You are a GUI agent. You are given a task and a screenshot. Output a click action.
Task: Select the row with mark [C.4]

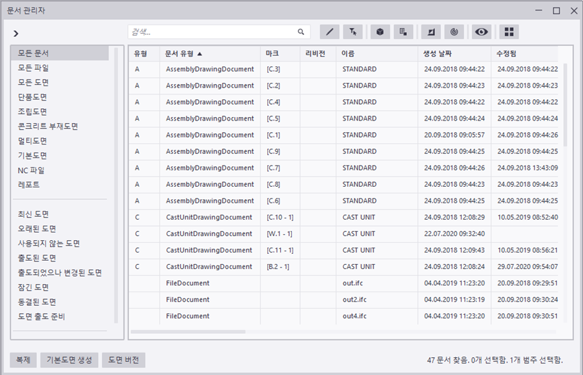tap(343, 102)
